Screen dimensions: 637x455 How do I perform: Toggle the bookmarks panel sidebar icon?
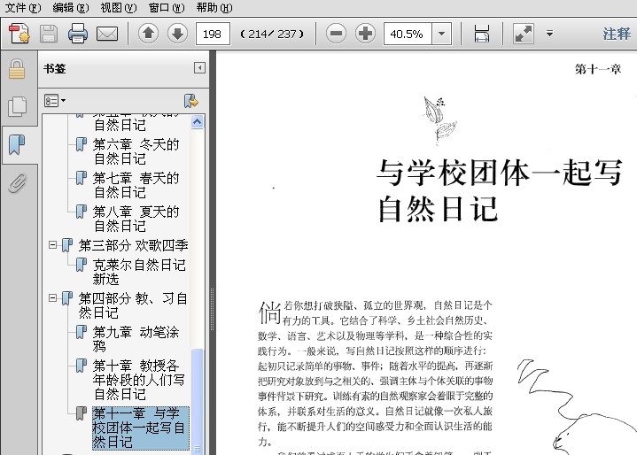coord(17,144)
